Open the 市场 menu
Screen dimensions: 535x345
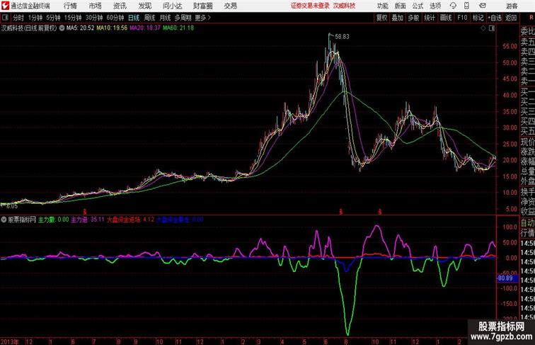[96, 6]
